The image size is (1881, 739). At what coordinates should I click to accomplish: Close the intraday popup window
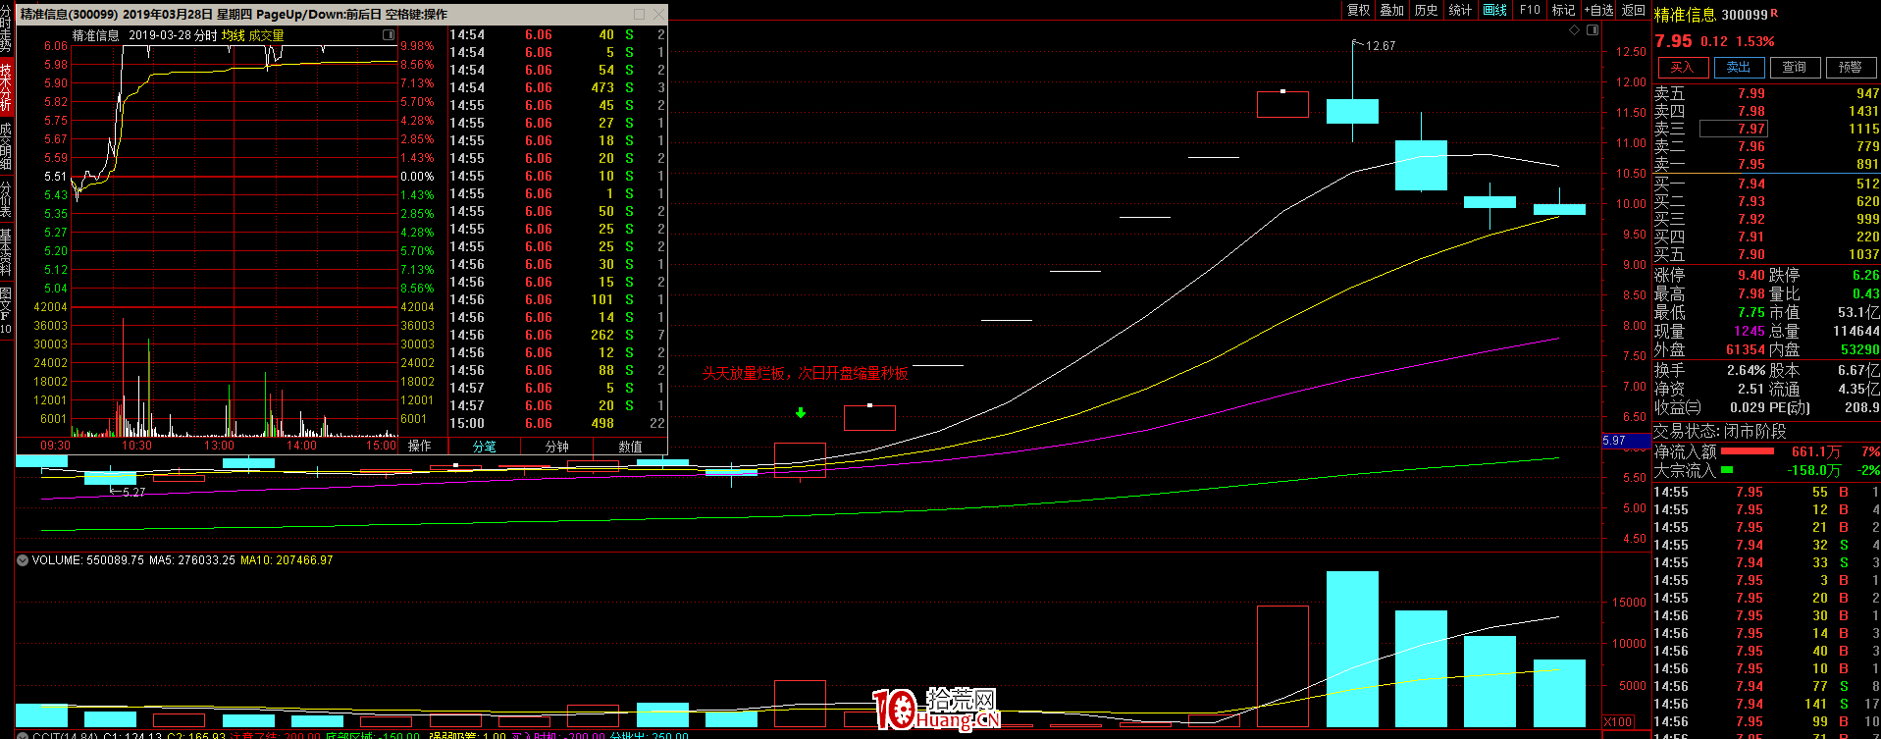coord(657,14)
